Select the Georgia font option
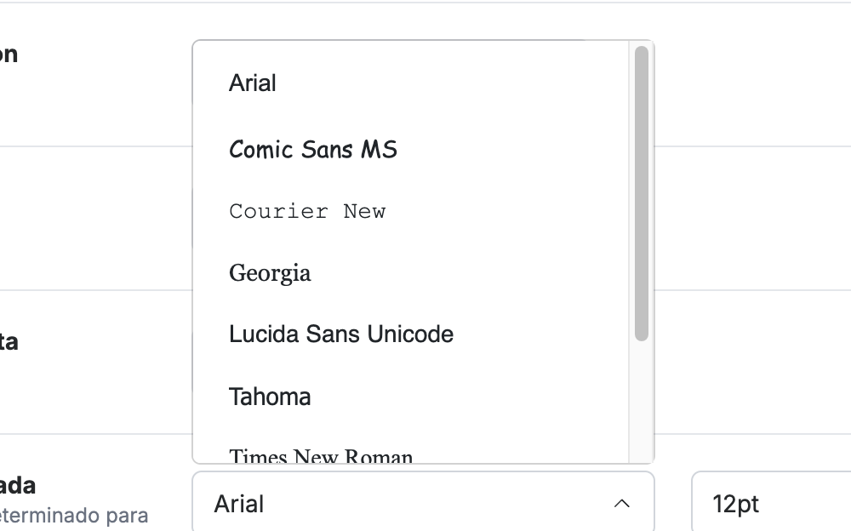851x531 pixels. click(x=411, y=273)
